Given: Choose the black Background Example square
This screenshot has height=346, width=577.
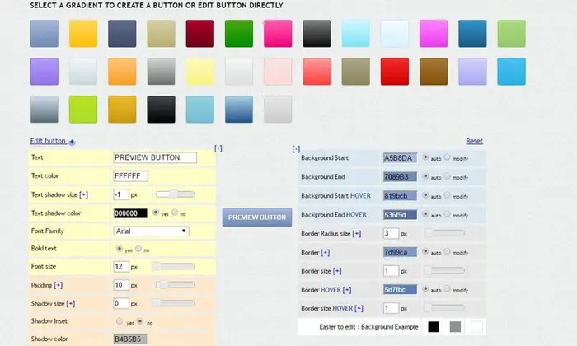Looking at the screenshot, I should pos(434,327).
